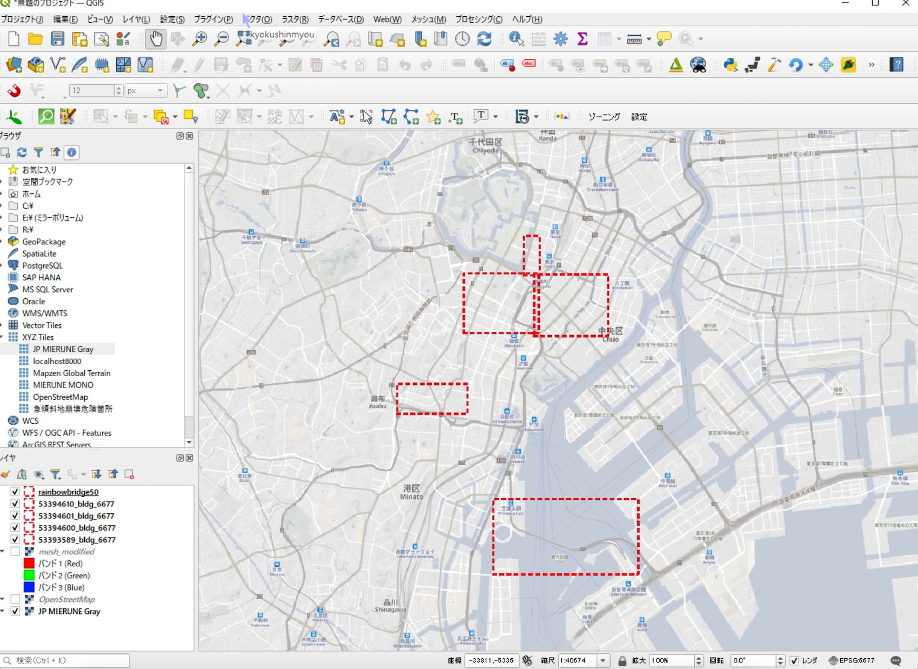Uncheck the 53394601_bldg_6677 layer
918x669 pixels.
15,516
